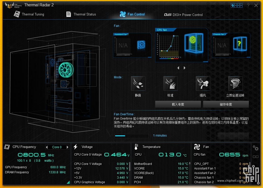Click the Fan panel pinwheel icon
The width and height of the screenshot is (263, 188).
[x=197, y=147]
